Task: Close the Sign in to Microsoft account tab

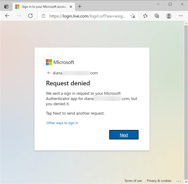Action: coord(71,7)
